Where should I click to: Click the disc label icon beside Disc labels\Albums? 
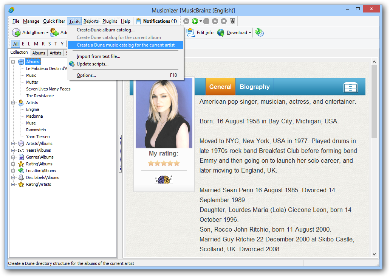pos(21,177)
